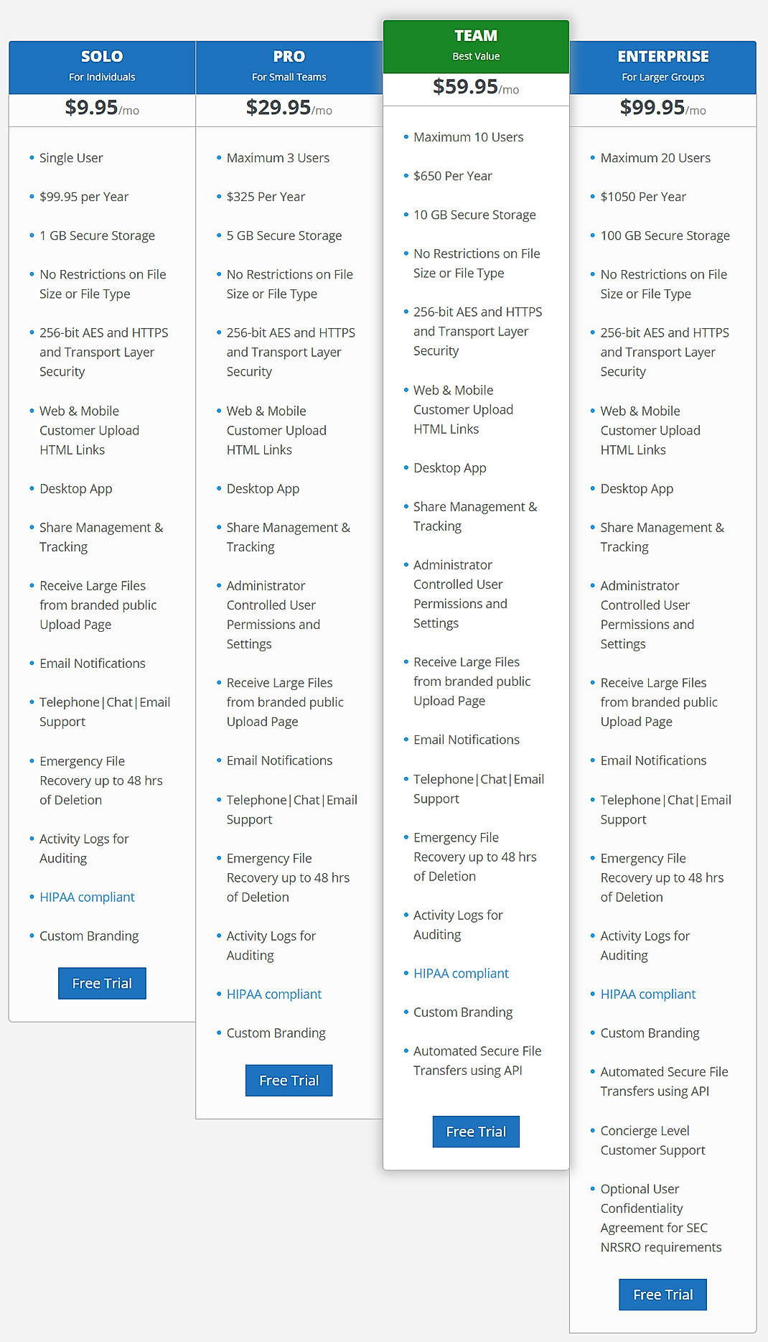This screenshot has width=768, height=1342.
Task: Click the $9.95/mo price label
Action: (x=101, y=109)
